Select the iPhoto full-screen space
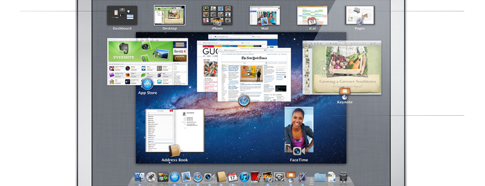Screen dimensions: 485x186 point(217,15)
